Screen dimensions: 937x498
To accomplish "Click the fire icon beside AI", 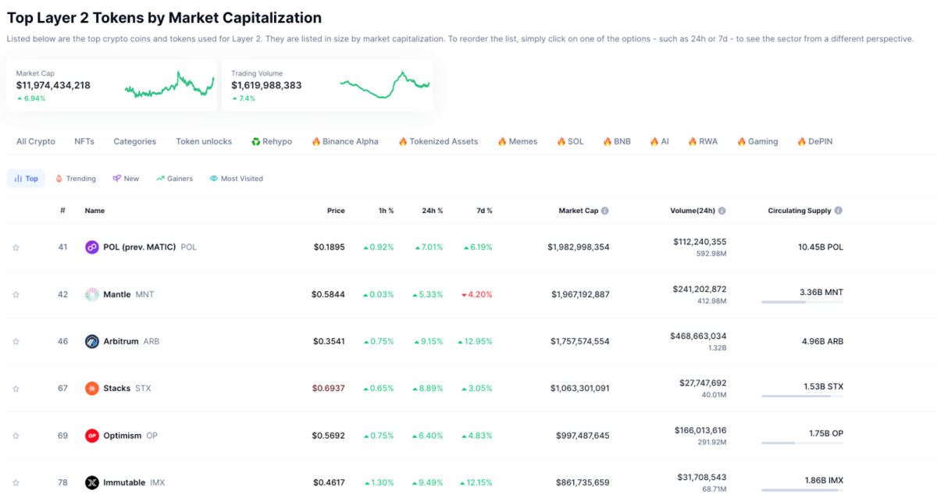I will coord(654,141).
